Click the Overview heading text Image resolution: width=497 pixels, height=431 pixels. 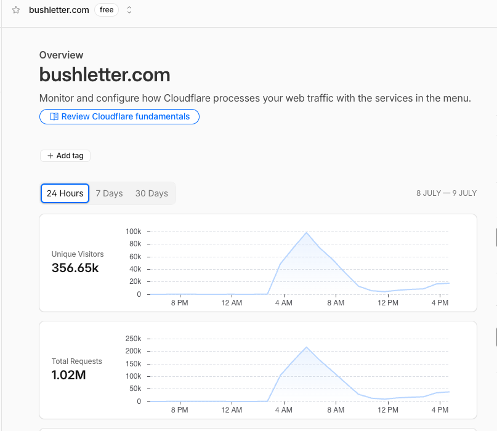pyautogui.click(x=61, y=55)
